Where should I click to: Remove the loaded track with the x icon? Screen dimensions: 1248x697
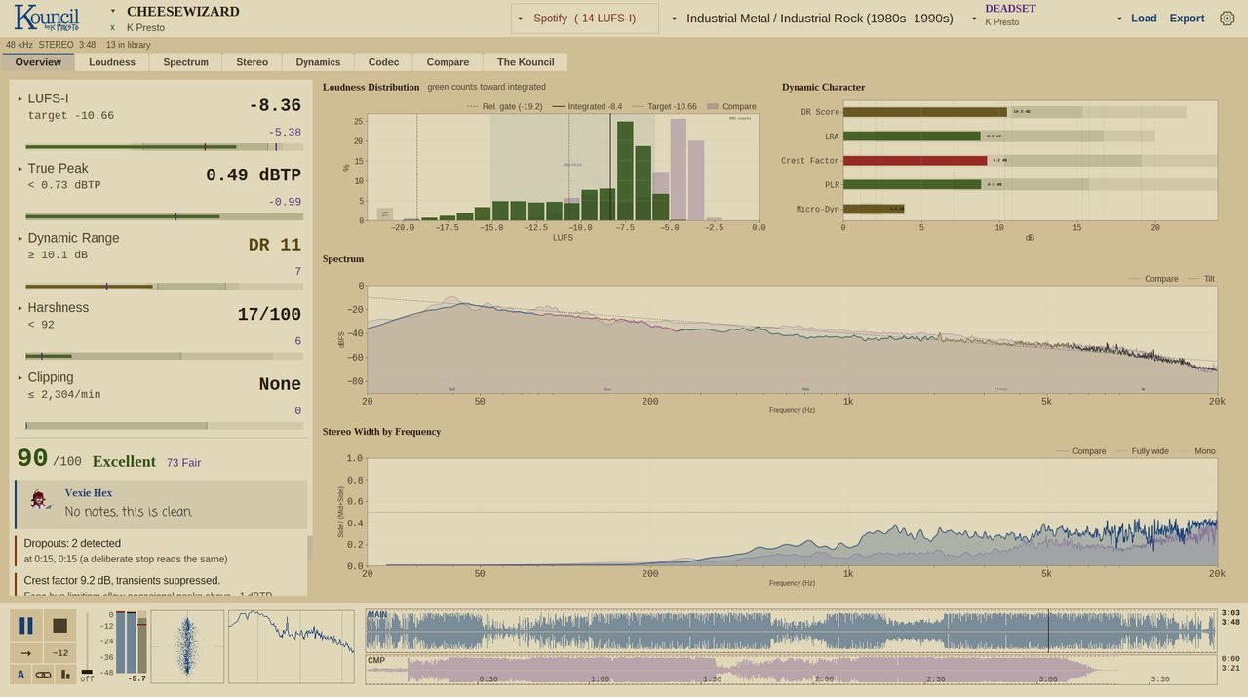point(112,28)
